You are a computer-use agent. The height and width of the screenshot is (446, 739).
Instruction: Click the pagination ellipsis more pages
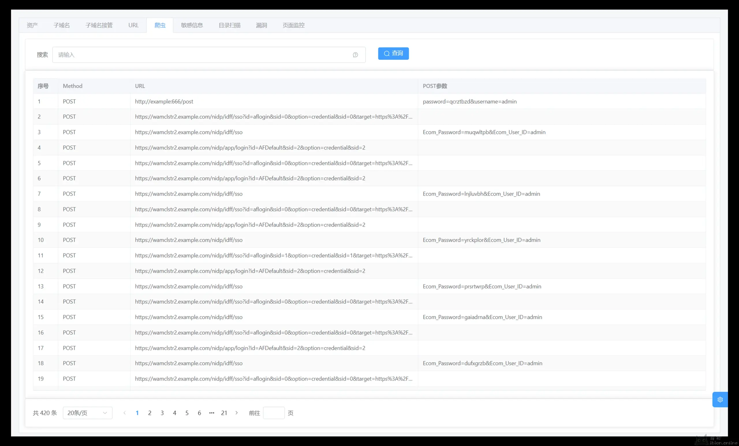pos(212,413)
